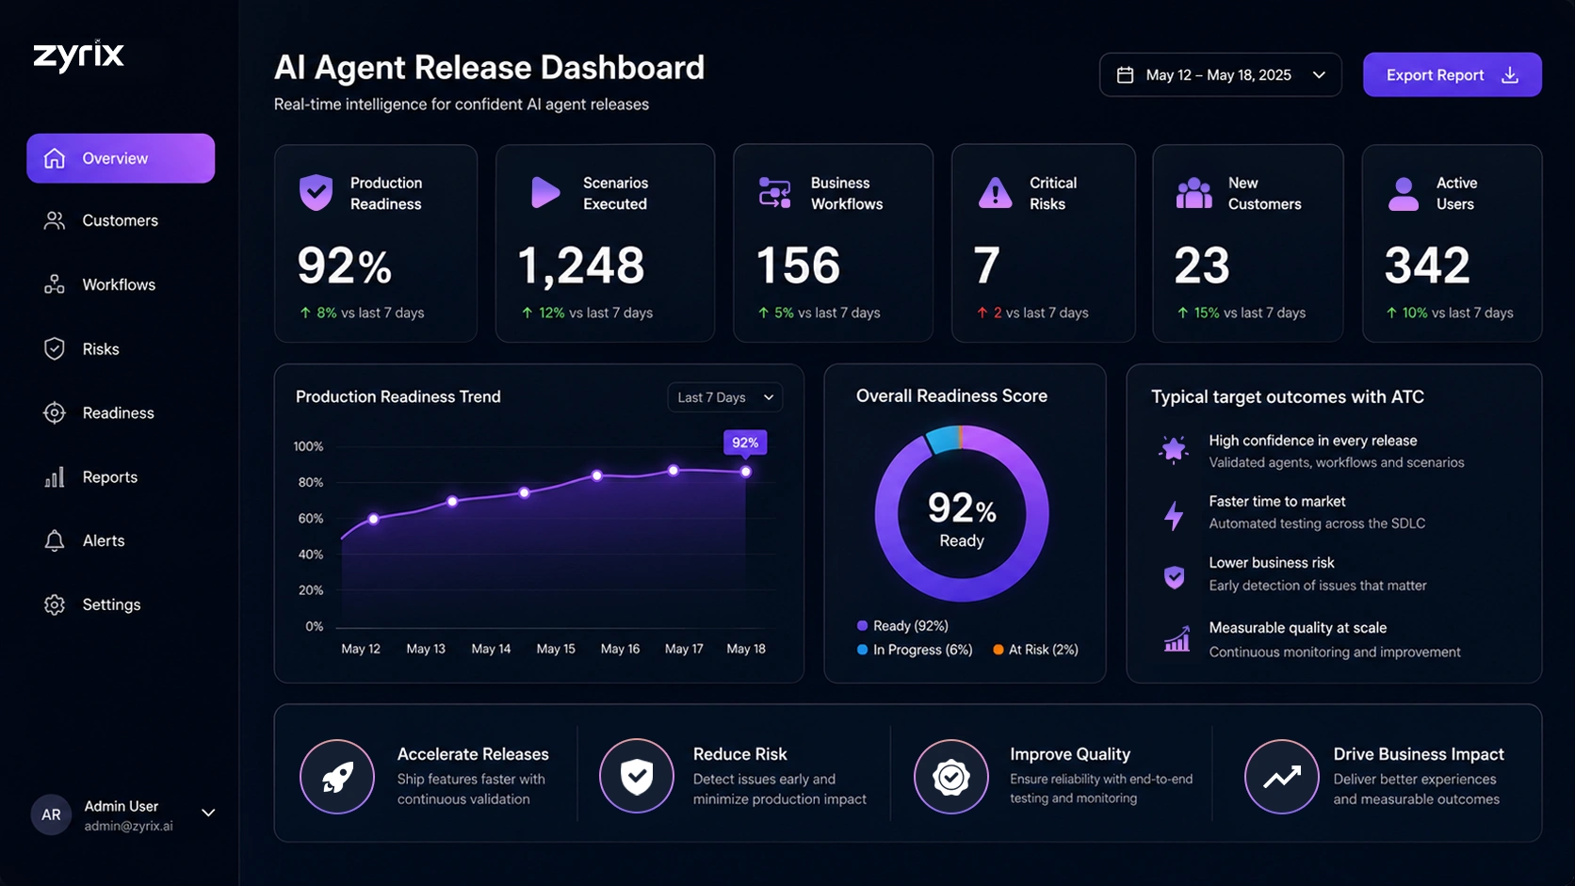Open the May 12 – May 18 date range dropdown
The image size is (1575, 886).
pos(1220,75)
